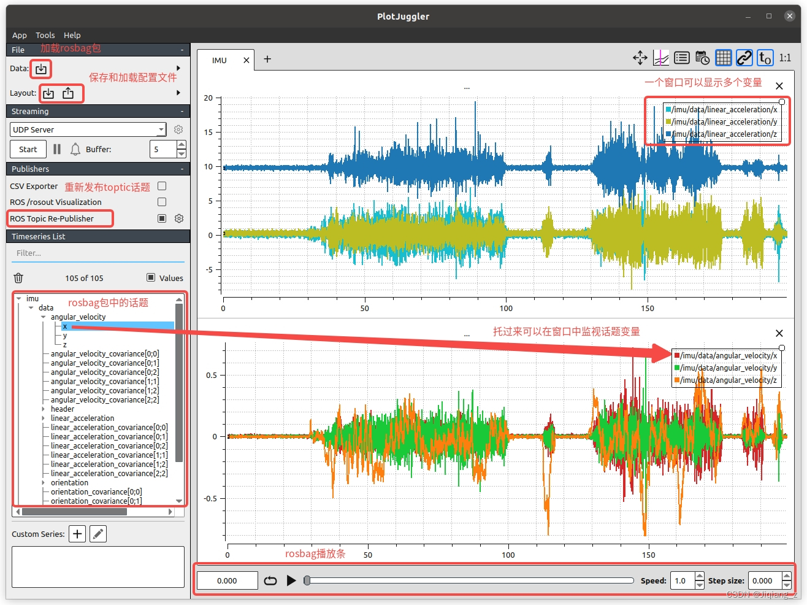The height and width of the screenshot is (605, 807).
Task: Close the upper linear acceleration plot
Action: 779,86
